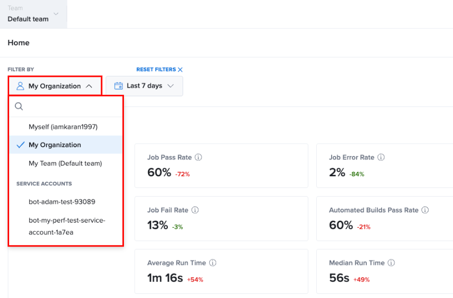Click info icon beside Job Fail Rate

195,210
